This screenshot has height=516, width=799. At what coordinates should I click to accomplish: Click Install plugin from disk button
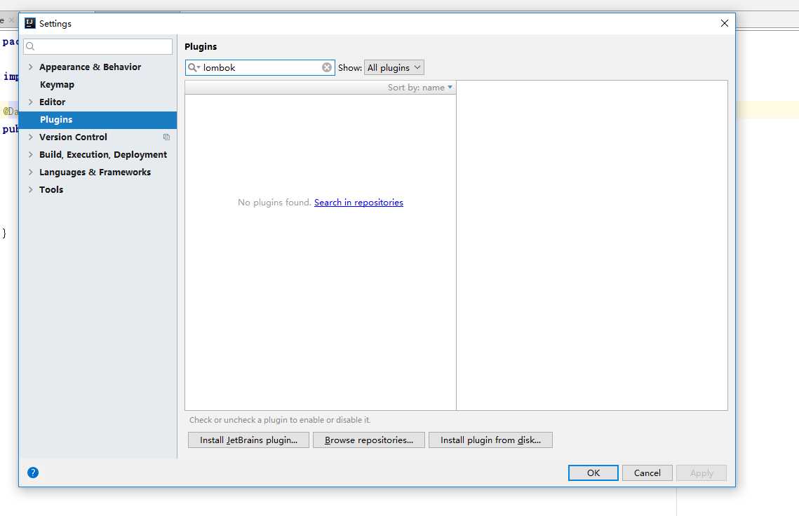click(491, 440)
